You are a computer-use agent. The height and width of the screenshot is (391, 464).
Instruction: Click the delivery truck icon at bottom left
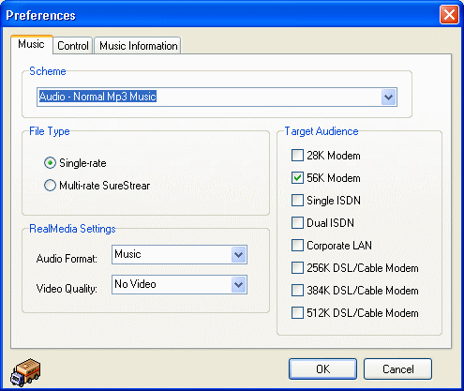click(x=25, y=372)
